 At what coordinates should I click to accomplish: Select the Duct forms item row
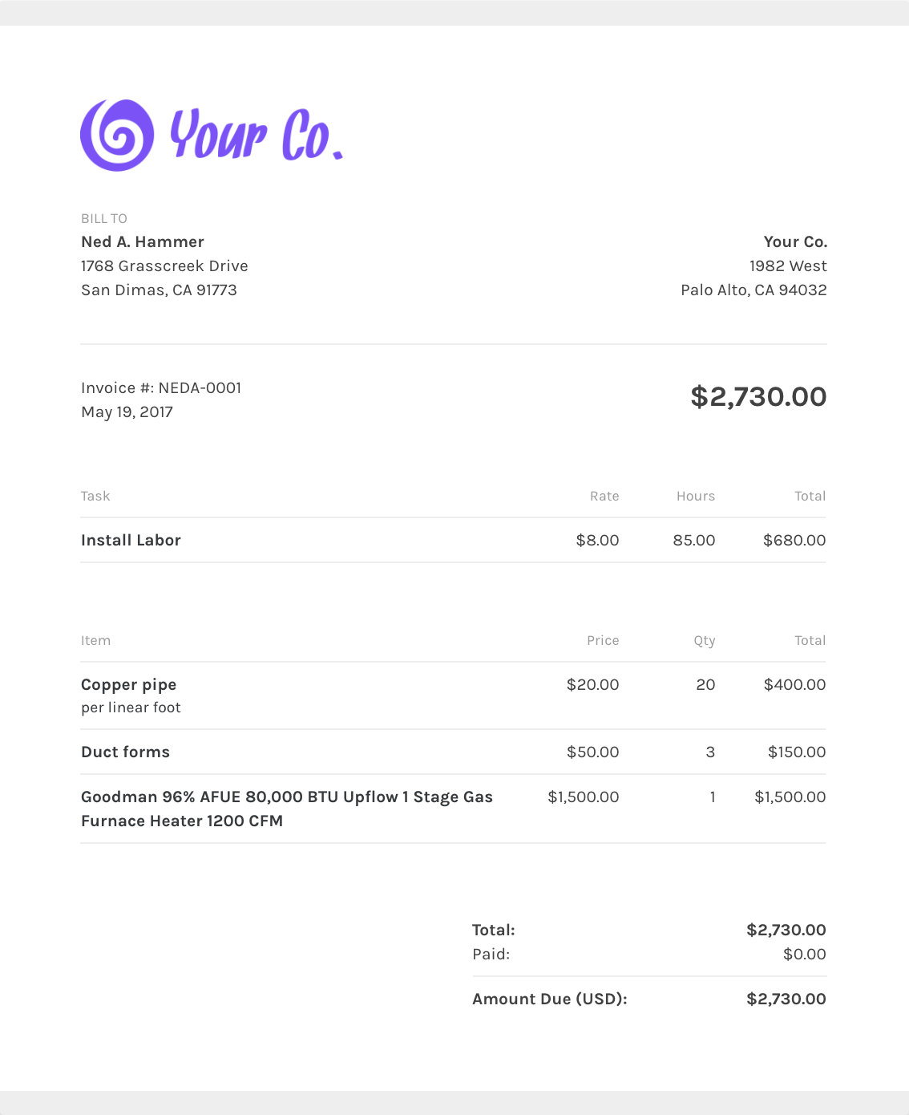(x=453, y=752)
